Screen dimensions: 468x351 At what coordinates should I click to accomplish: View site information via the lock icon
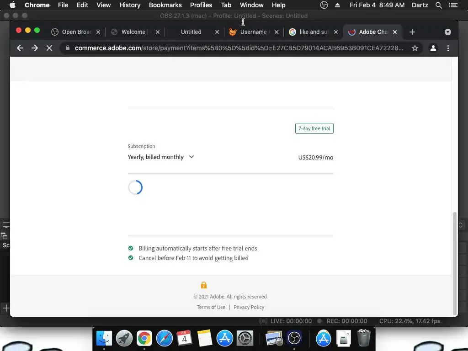[68, 48]
